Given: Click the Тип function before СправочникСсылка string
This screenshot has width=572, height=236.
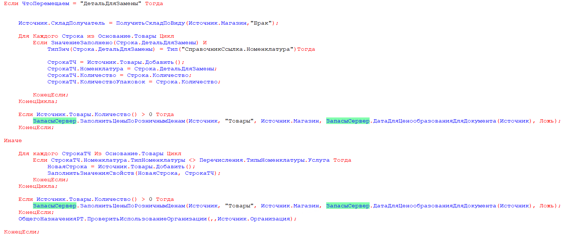Looking at the screenshot, I should coord(172,49).
